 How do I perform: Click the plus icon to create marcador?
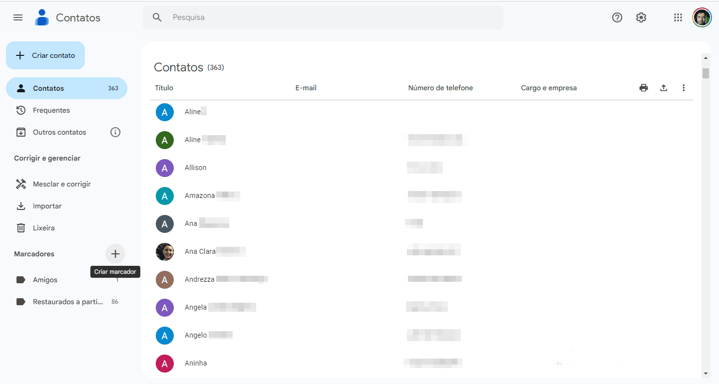(115, 254)
